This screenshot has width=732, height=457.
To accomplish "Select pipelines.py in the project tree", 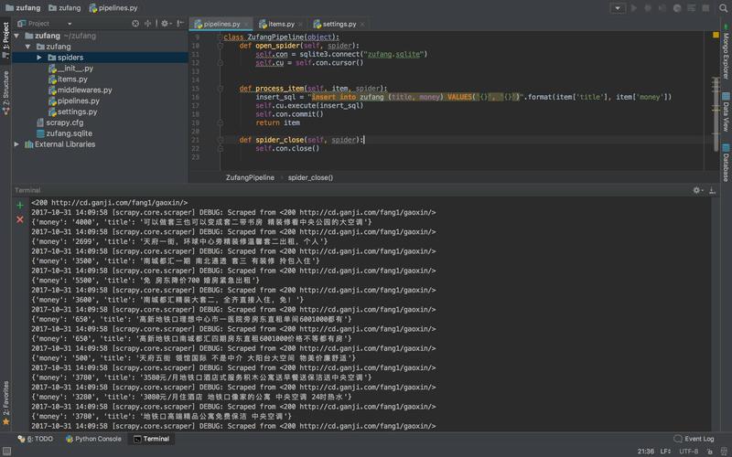I will point(75,101).
